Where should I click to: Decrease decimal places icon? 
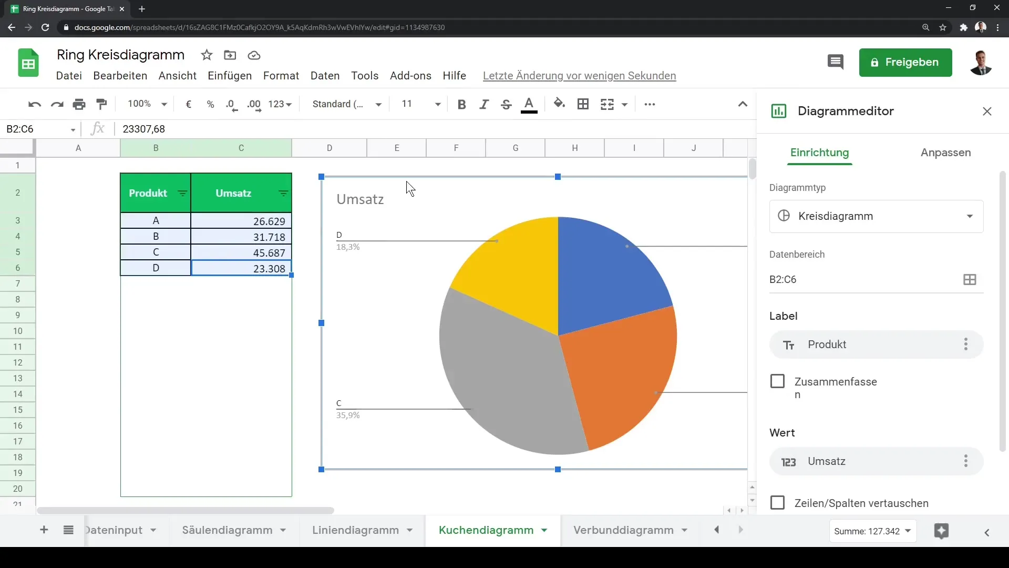pos(232,105)
